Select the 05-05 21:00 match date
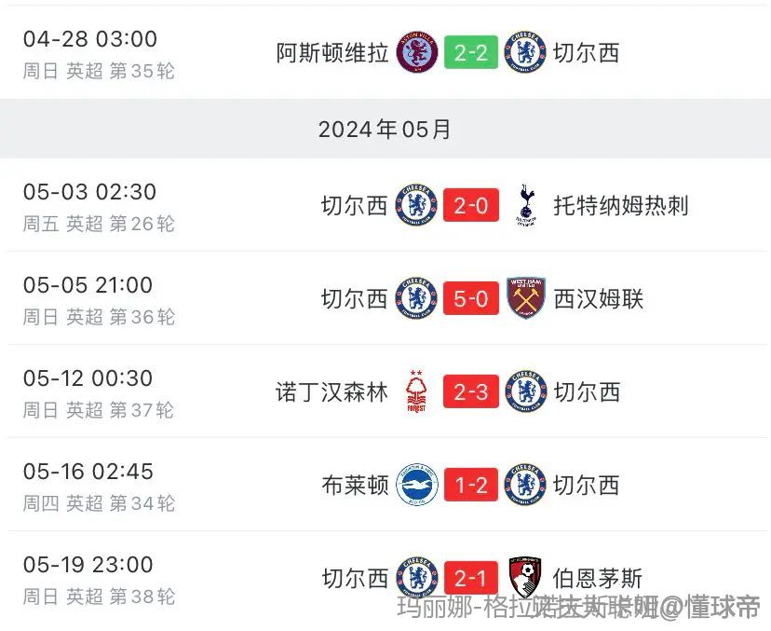 88,285
